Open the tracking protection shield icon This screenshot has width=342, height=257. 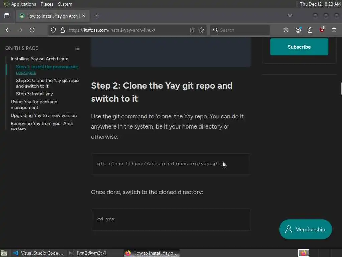tap(53, 30)
